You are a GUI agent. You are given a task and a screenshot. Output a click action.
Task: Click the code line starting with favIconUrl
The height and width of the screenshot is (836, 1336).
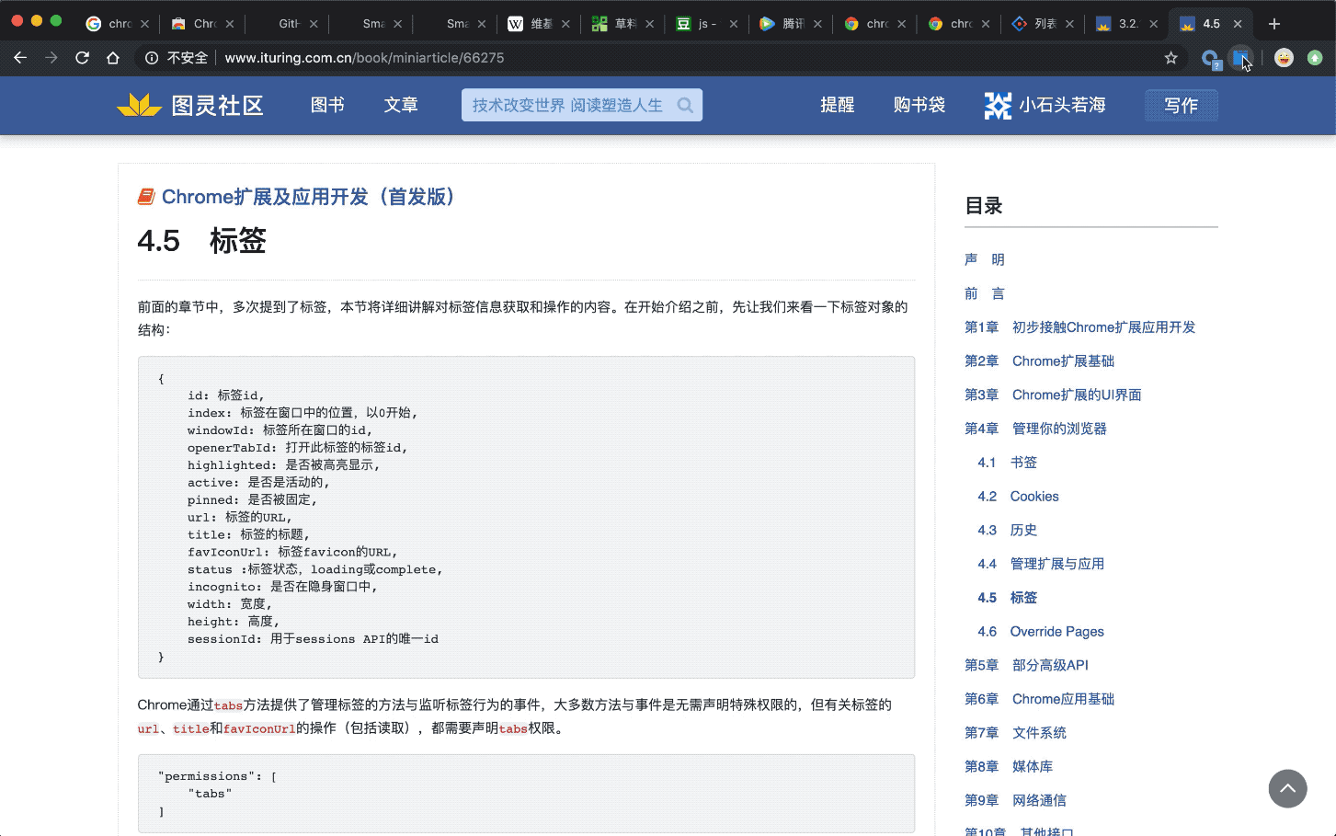click(292, 552)
